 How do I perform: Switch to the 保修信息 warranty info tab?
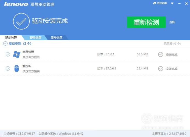tap(57, 38)
